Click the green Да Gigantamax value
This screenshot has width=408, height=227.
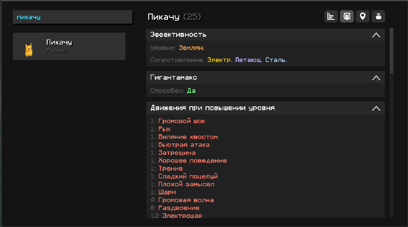pos(191,90)
